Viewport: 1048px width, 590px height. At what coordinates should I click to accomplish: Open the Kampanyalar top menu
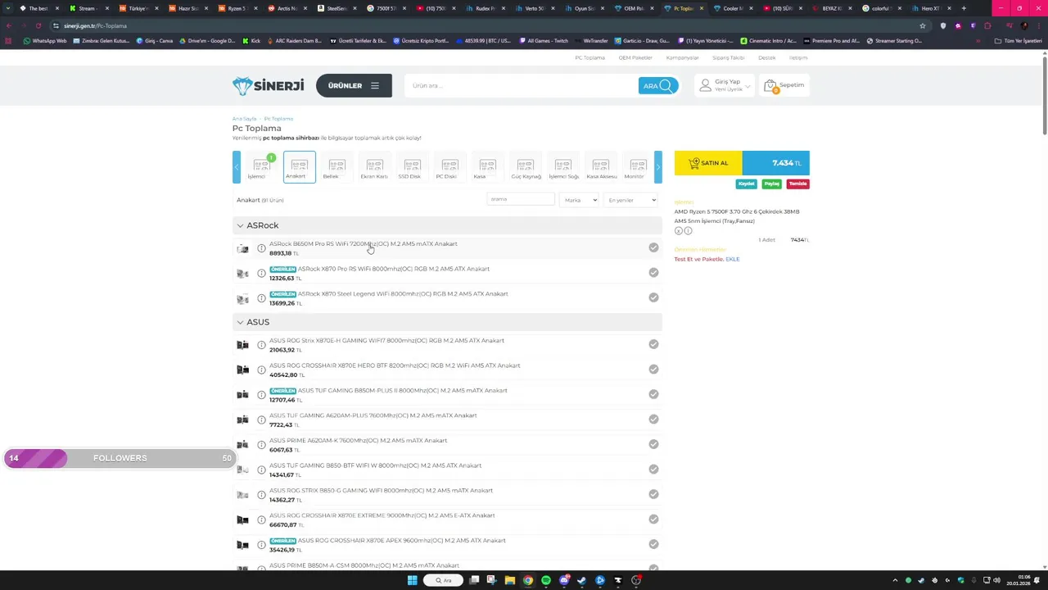(x=682, y=58)
